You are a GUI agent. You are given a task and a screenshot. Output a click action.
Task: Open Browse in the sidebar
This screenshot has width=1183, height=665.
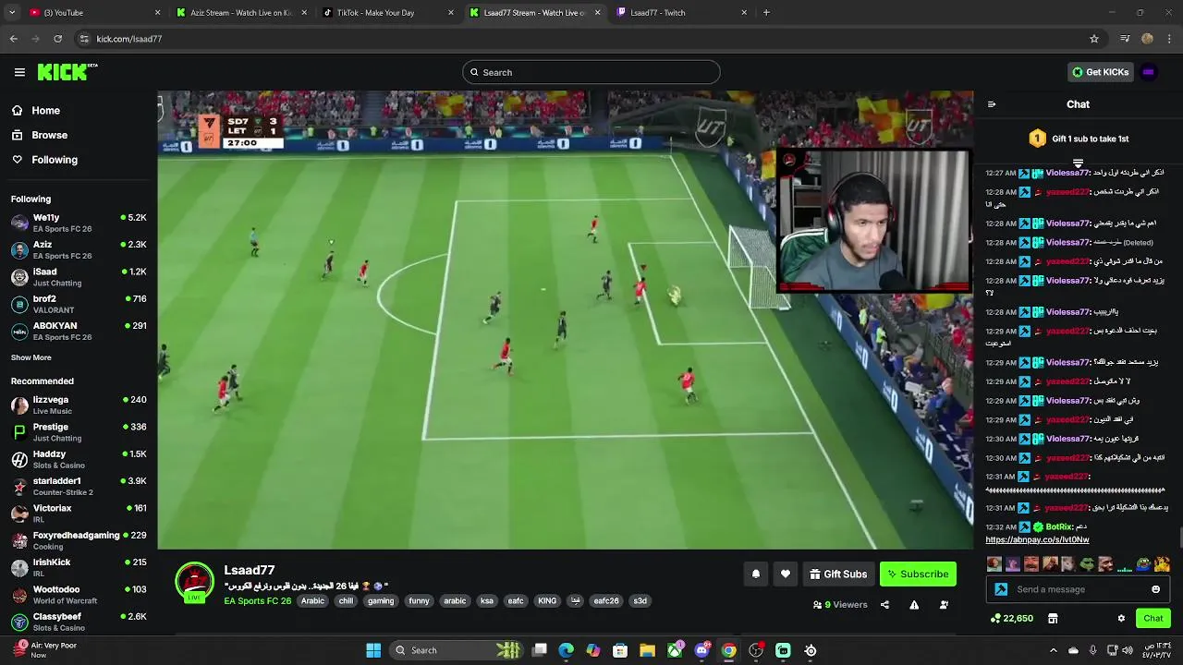click(x=49, y=135)
